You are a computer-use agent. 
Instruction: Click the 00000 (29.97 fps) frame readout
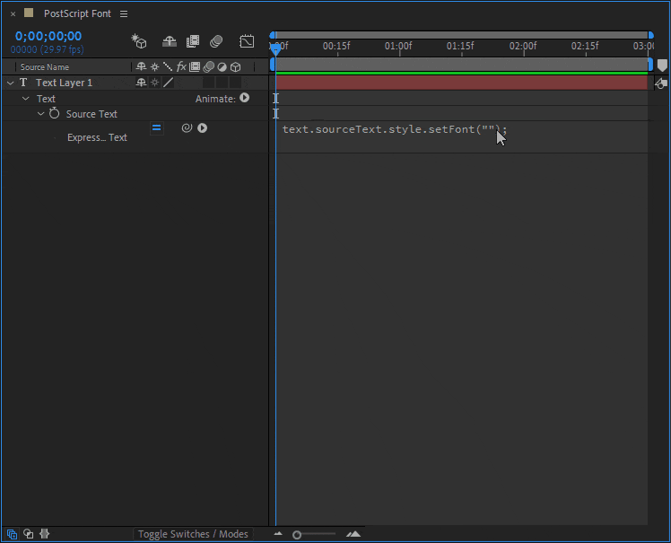47,49
